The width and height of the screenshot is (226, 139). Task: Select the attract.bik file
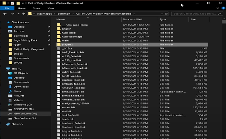point(68,107)
